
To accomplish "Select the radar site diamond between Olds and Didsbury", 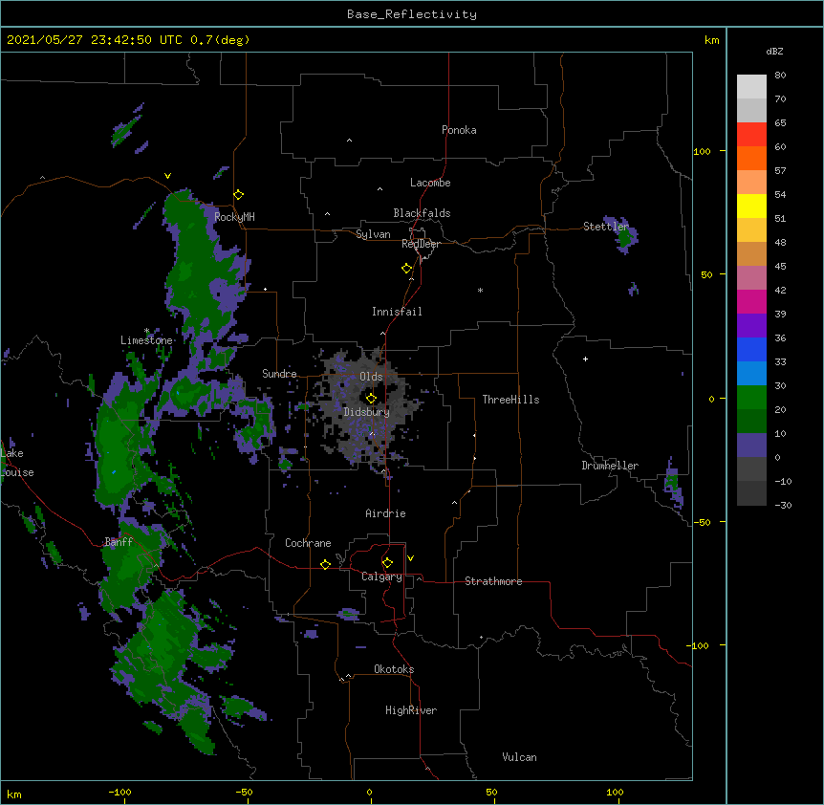I will coord(371,399).
